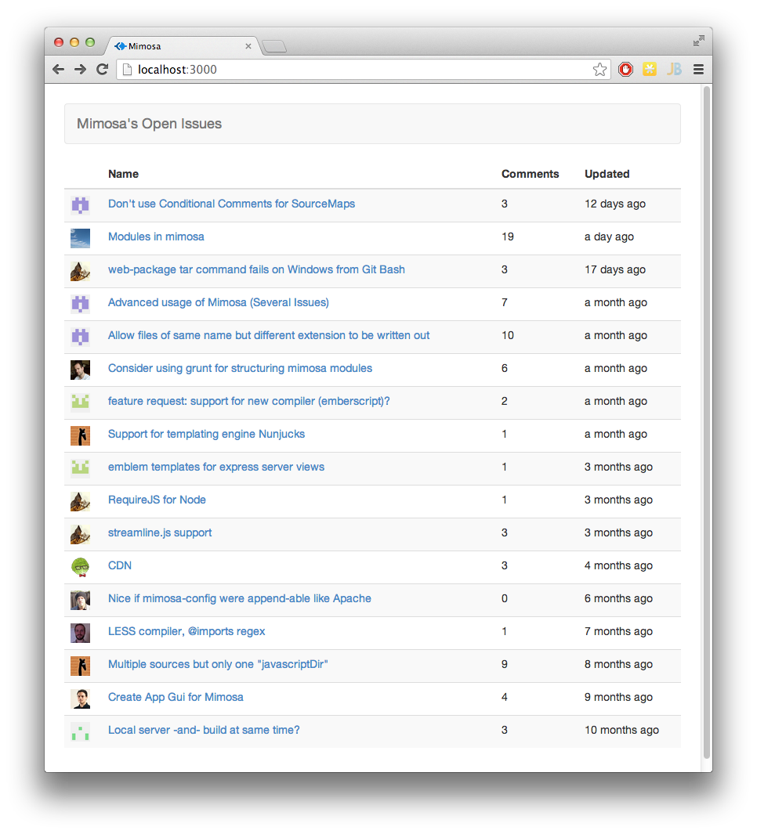Click avatar beside web-package tar command issue

(x=81, y=271)
